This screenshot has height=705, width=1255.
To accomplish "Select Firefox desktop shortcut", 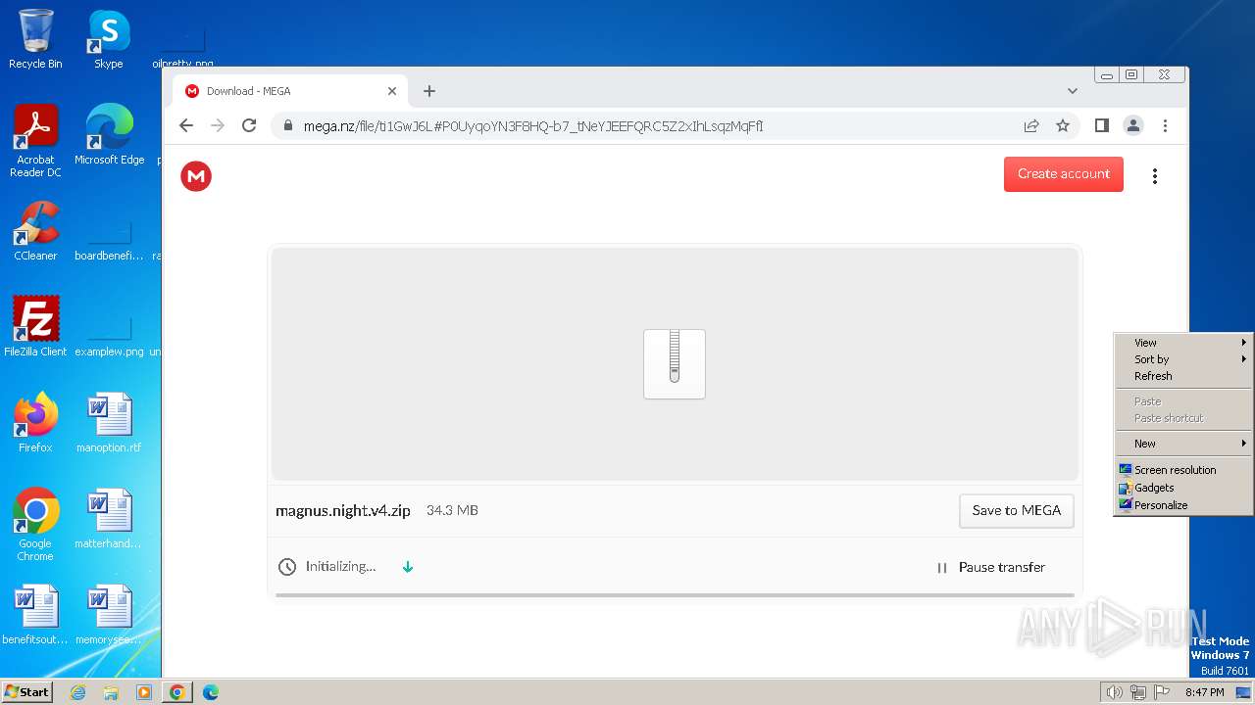I will [35, 422].
